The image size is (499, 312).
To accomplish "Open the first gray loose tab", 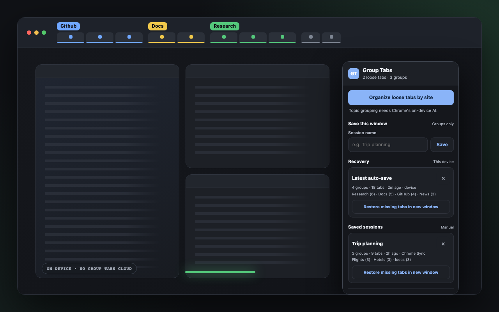I will pos(311,37).
